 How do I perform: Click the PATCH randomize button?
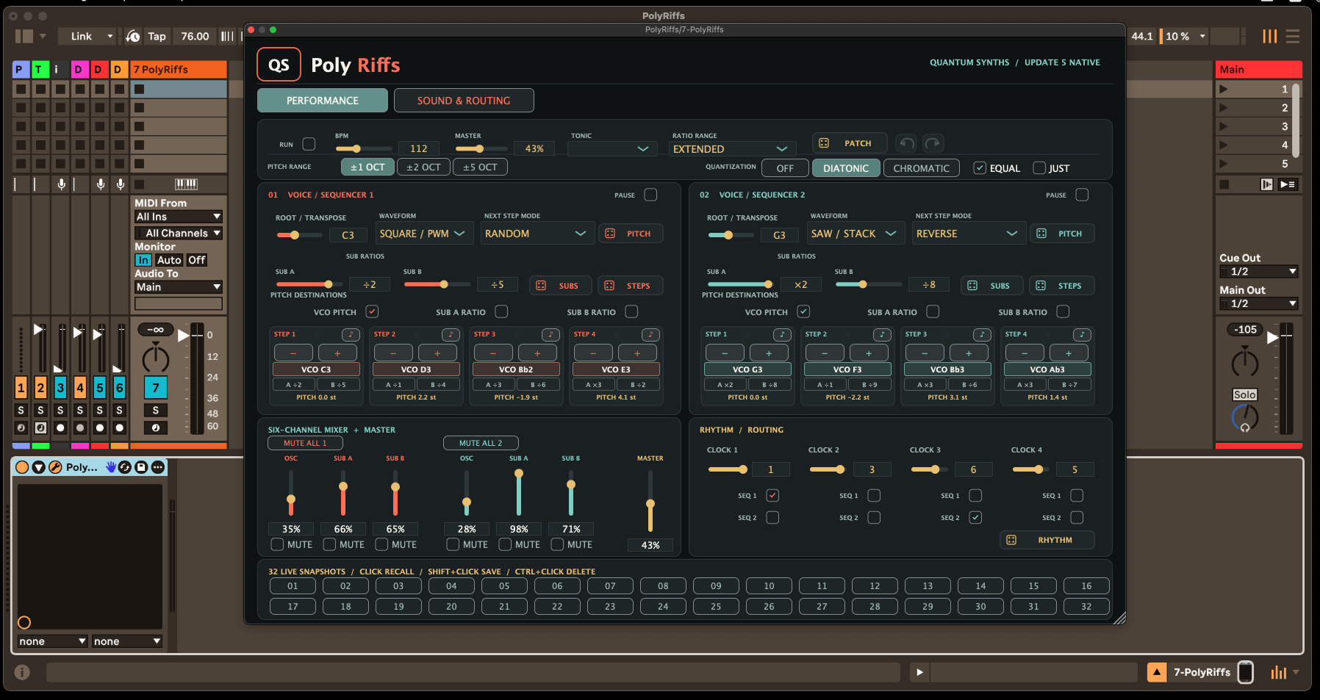(x=849, y=143)
